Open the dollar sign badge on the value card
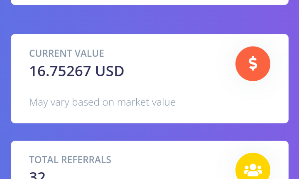The image size is (299, 179). point(253,63)
